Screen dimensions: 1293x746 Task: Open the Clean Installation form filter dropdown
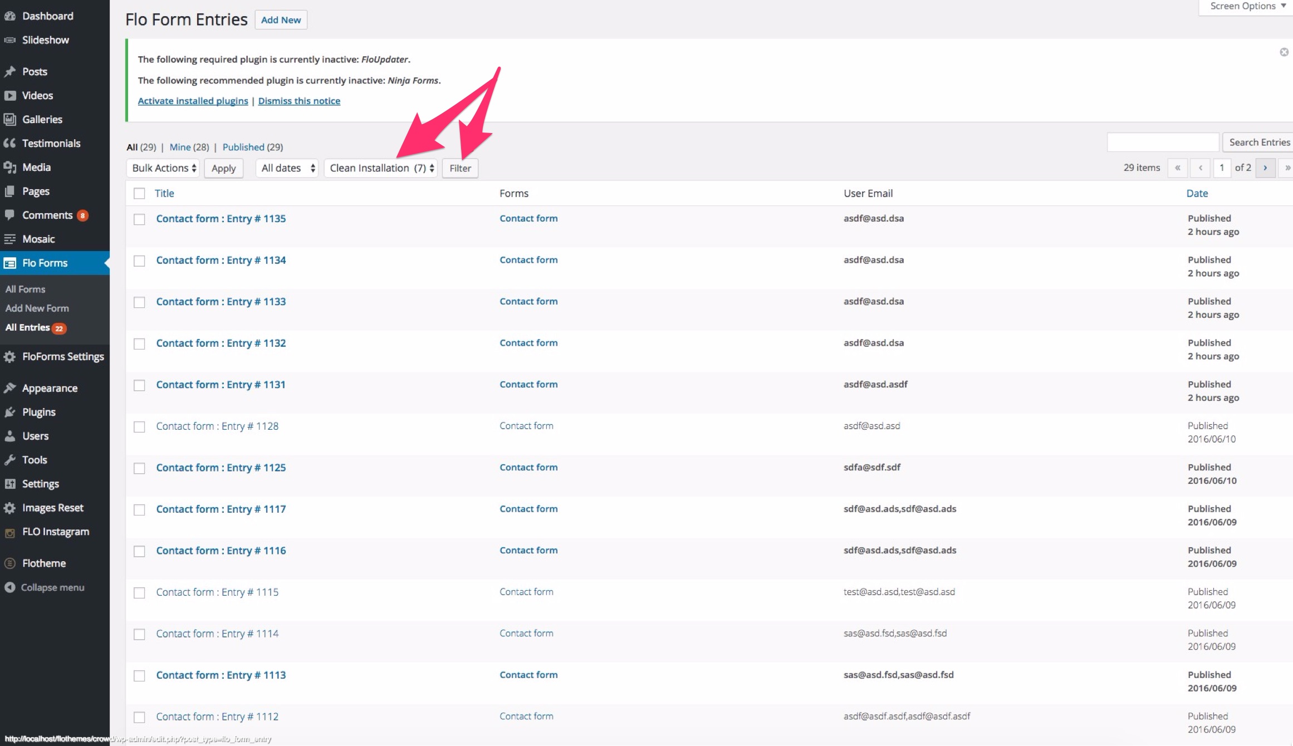(381, 168)
